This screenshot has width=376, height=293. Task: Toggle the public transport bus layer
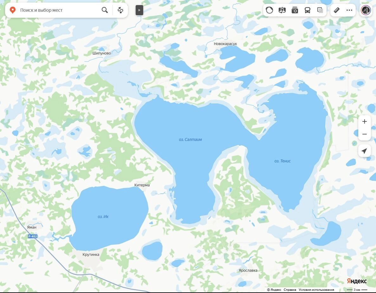tap(308, 10)
